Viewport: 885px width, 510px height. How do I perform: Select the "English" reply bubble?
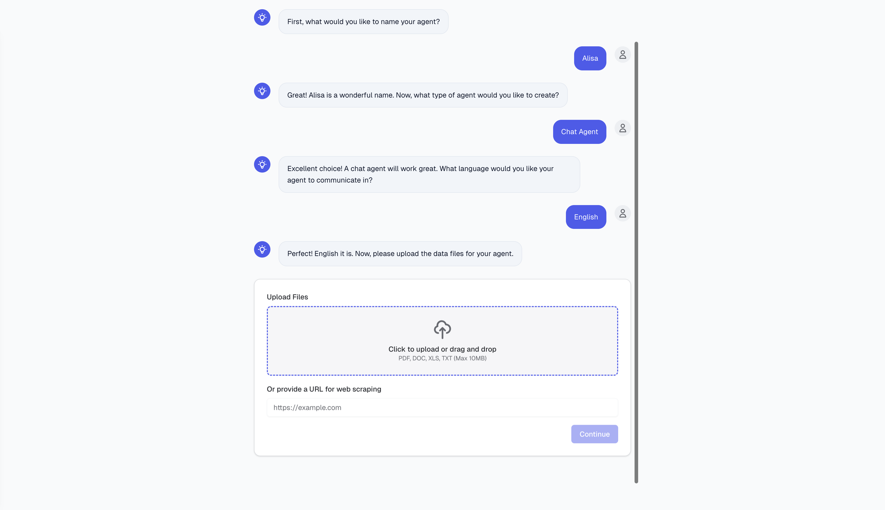[x=586, y=217]
